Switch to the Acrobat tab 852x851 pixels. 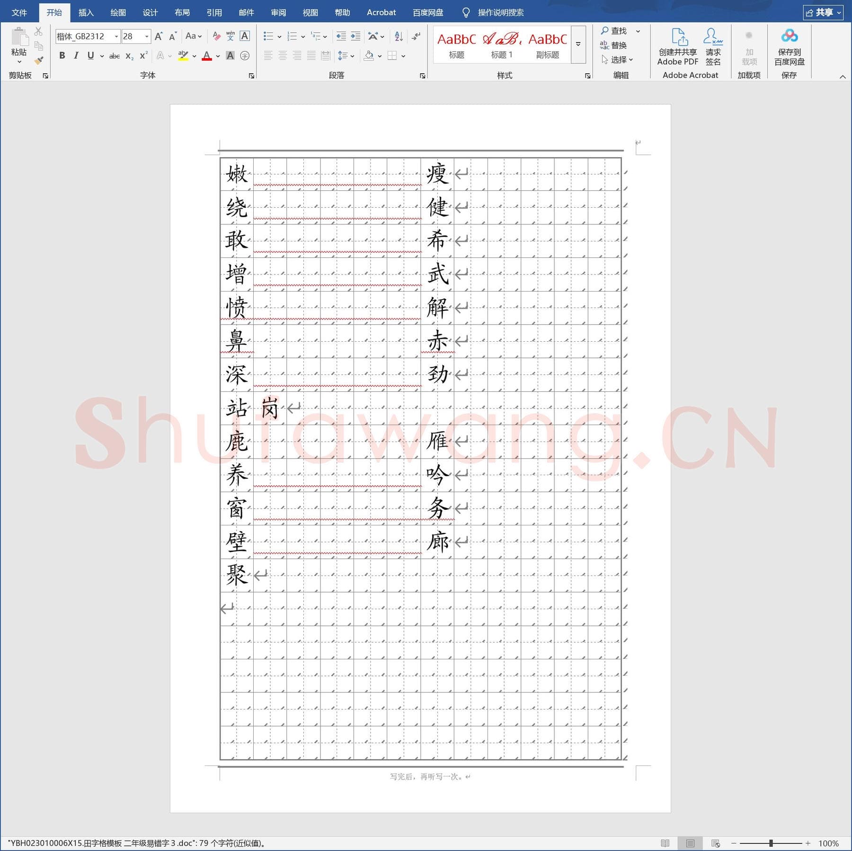(x=381, y=12)
